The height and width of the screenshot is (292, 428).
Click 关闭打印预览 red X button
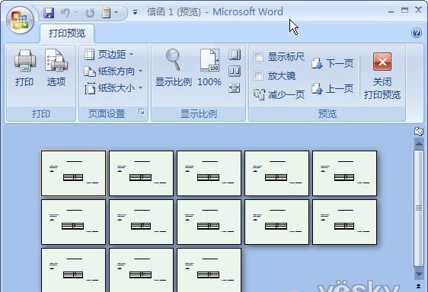(x=382, y=76)
